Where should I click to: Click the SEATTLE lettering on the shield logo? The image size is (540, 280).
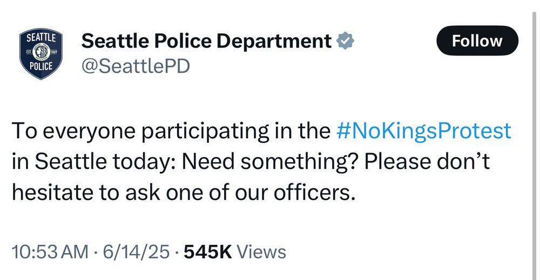pyautogui.click(x=41, y=38)
